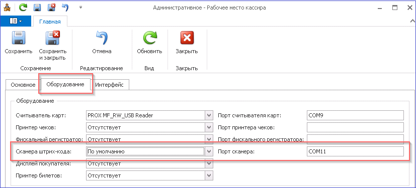The image size is (416, 188).
Task: Click the small save icon in quick access bar
Action: click(x=37, y=8)
